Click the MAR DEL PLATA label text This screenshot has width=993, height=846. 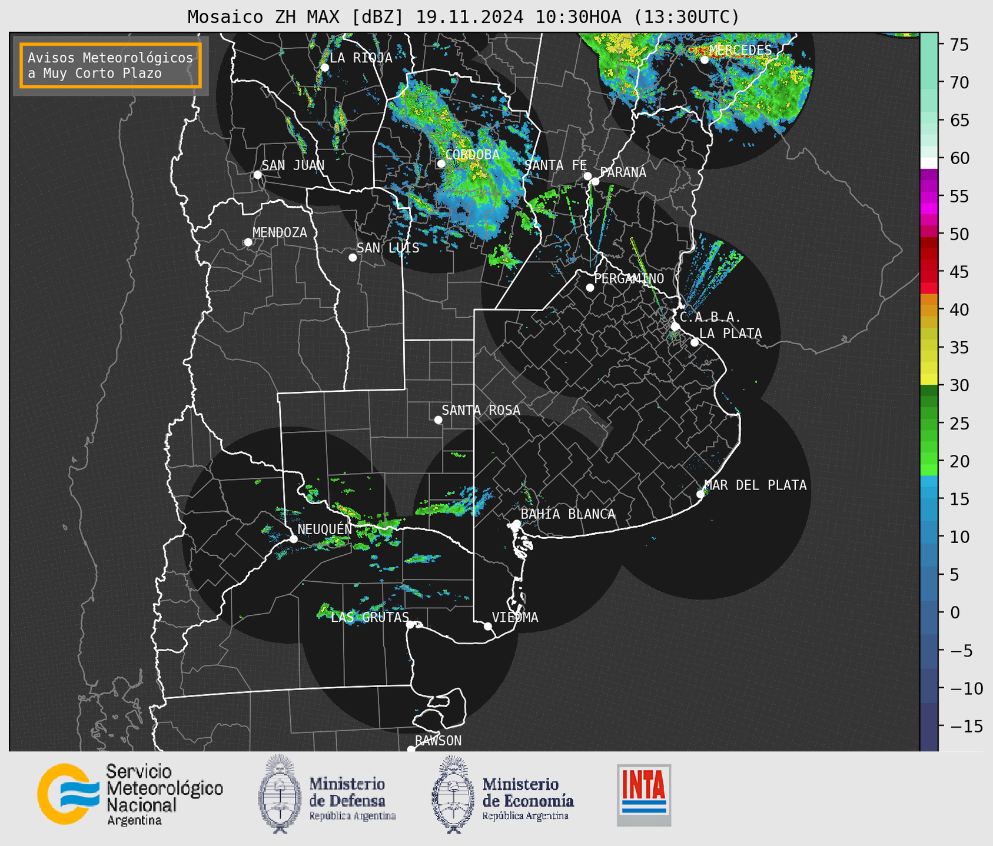click(x=755, y=485)
